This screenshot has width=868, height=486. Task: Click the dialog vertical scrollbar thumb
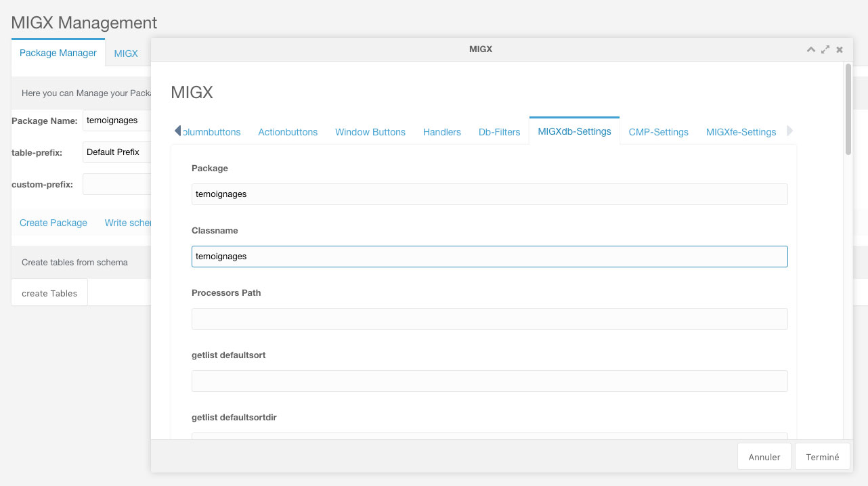coord(848,110)
